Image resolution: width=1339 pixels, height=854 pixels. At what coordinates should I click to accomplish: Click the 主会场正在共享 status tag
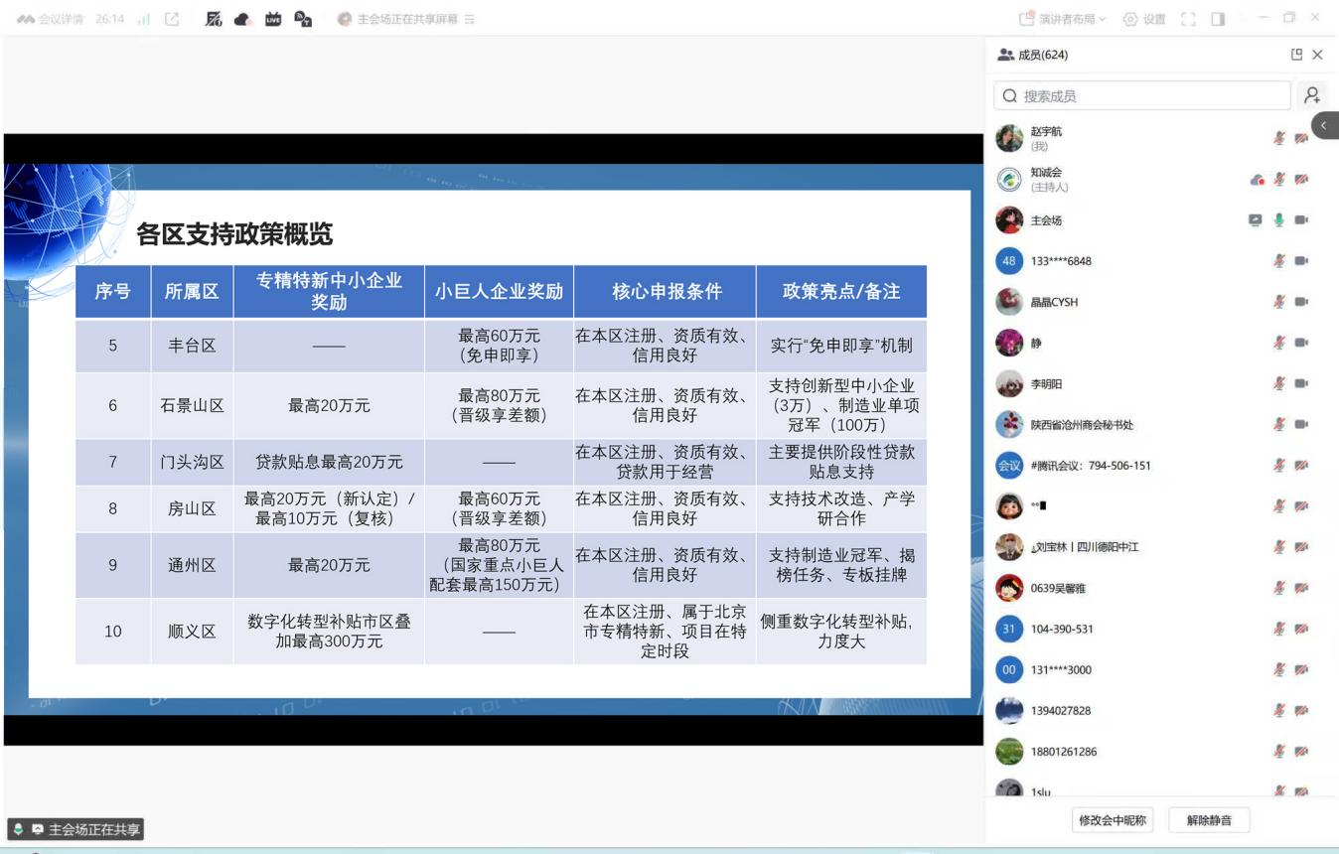coord(76,829)
